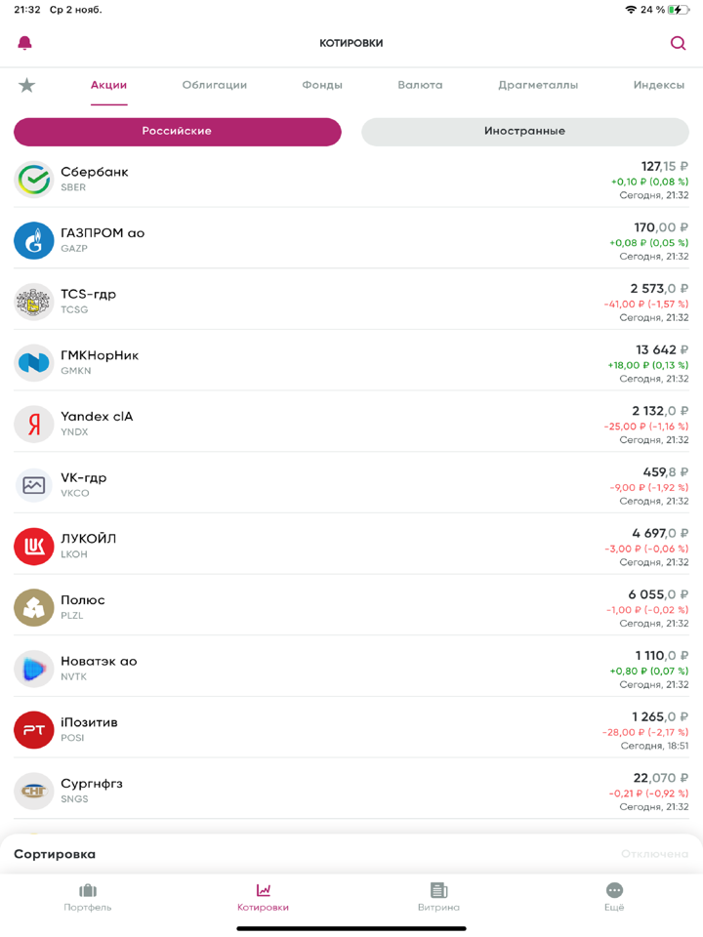Open Портфель briefcase icon
The image size is (703, 937).
tap(88, 891)
